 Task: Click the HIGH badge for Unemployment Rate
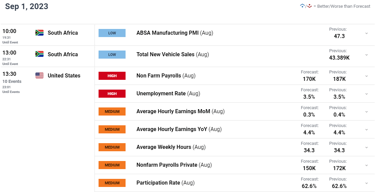pos(112,94)
